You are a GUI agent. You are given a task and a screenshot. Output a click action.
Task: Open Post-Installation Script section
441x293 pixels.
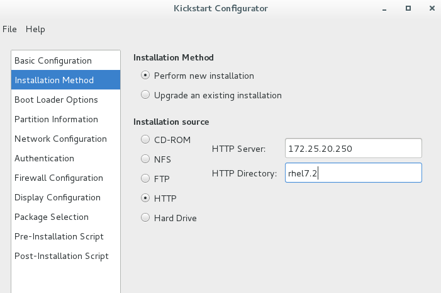tap(65, 256)
